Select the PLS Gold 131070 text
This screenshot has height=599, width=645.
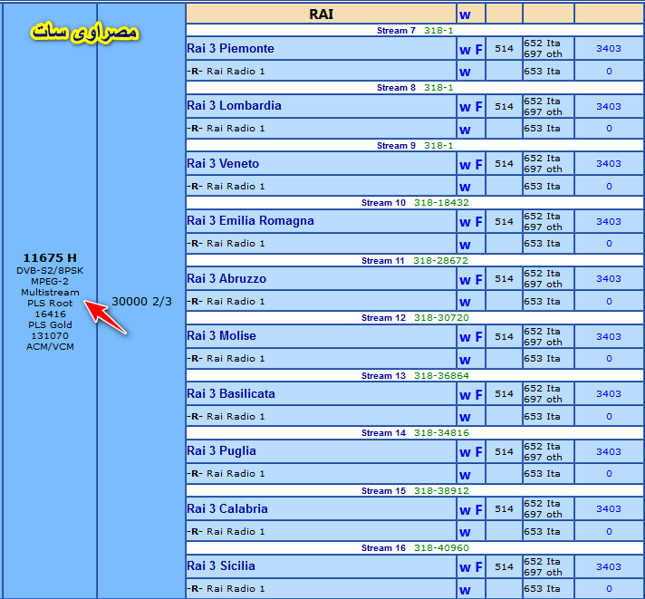click(50, 331)
